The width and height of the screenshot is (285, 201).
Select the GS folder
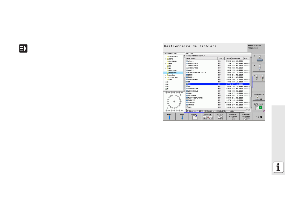click(x=169, y=66)
